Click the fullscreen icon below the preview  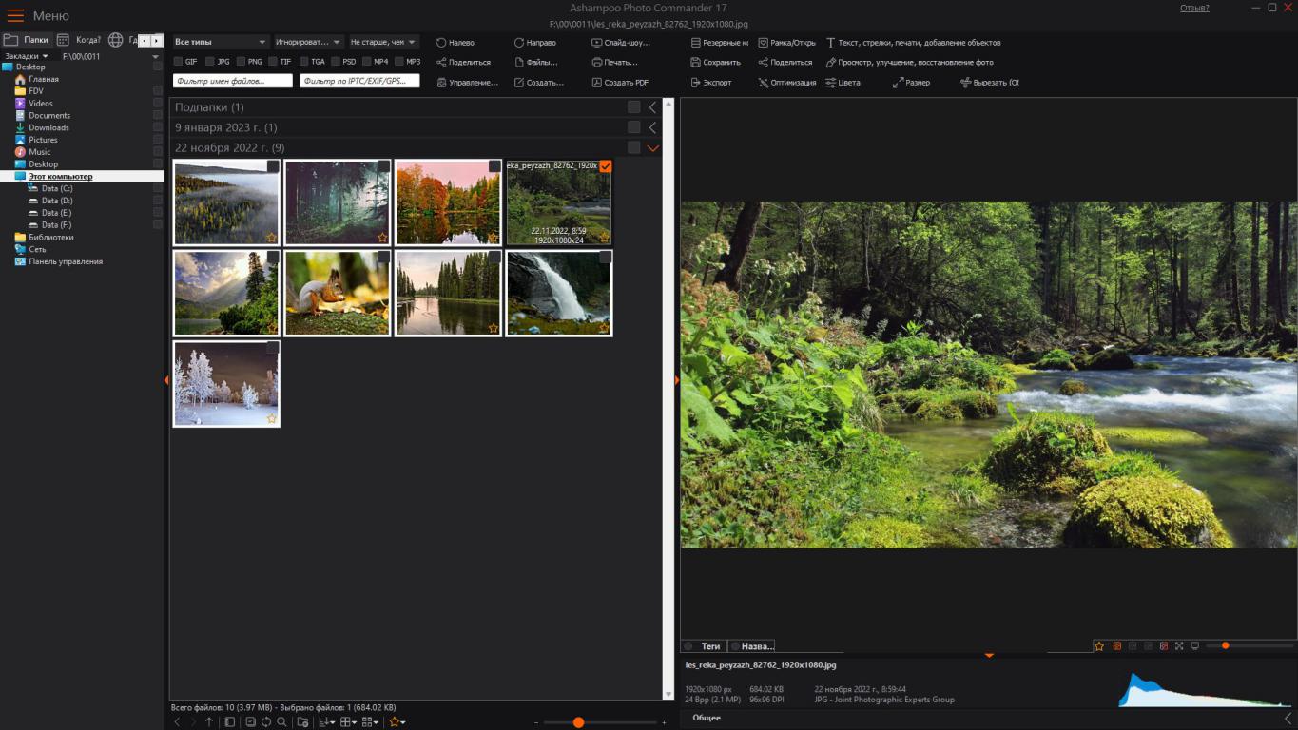[1179, 646]
